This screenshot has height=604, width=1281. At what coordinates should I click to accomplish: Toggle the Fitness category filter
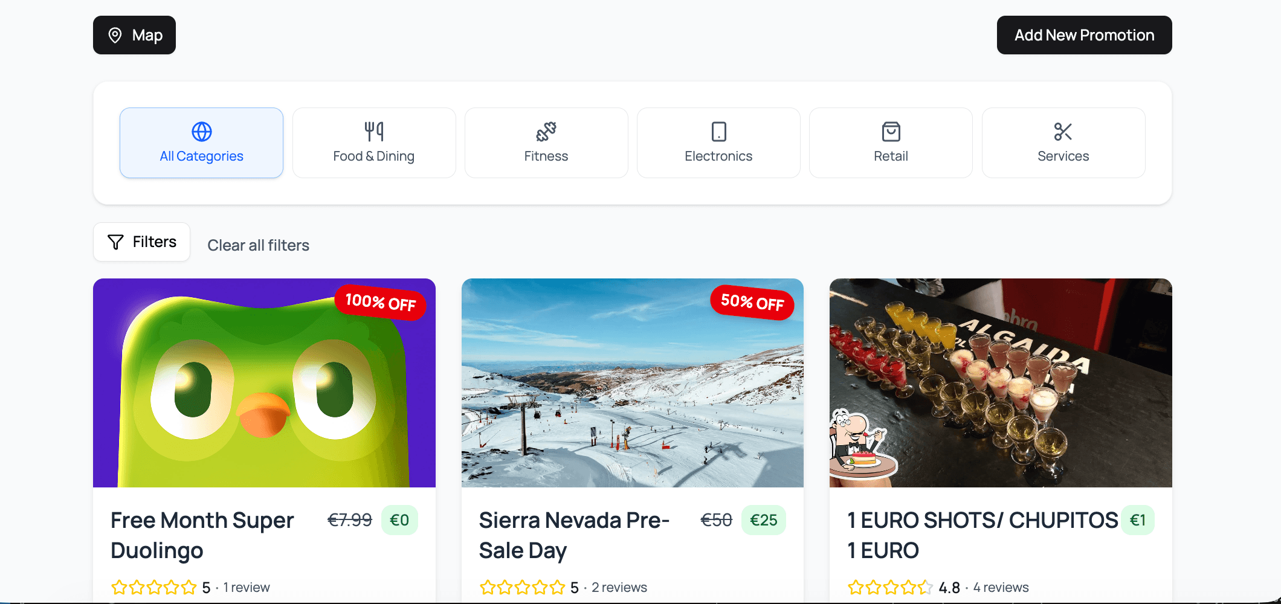tap(546, 143)
